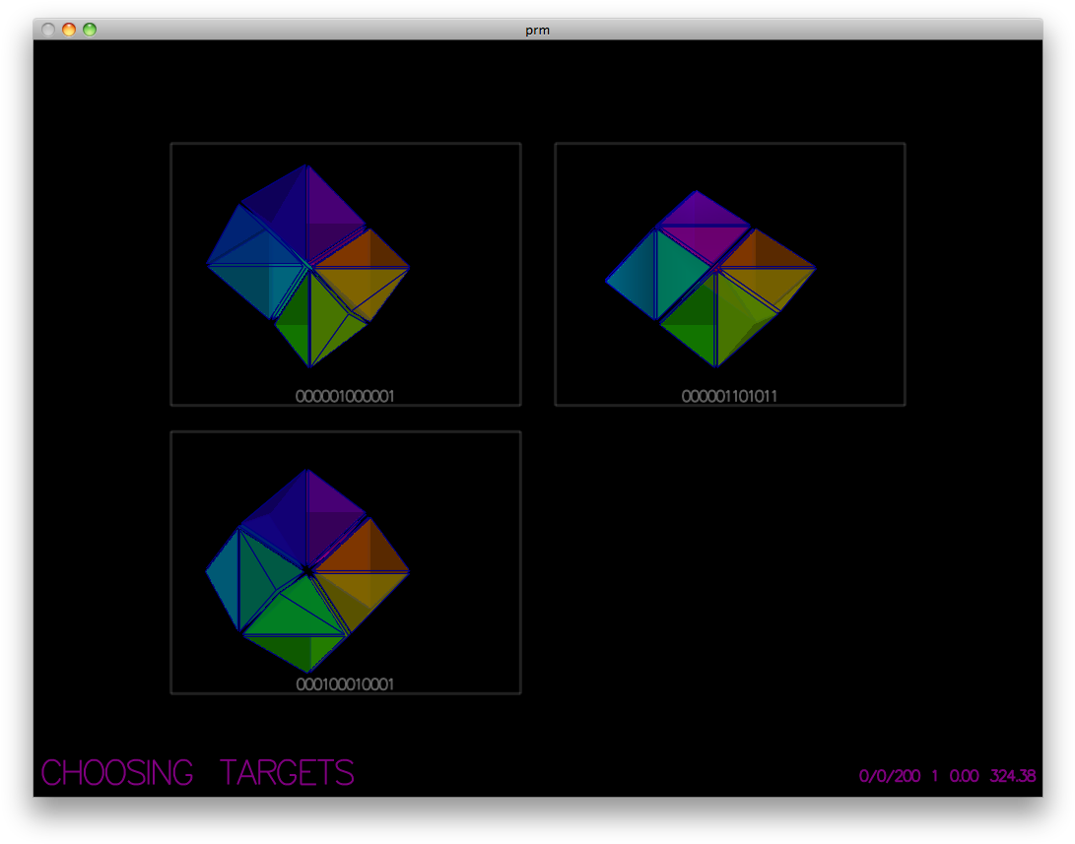1075x844 pixels.
Task: Click the label text 000001101011
Action: (x=729, y=396)
